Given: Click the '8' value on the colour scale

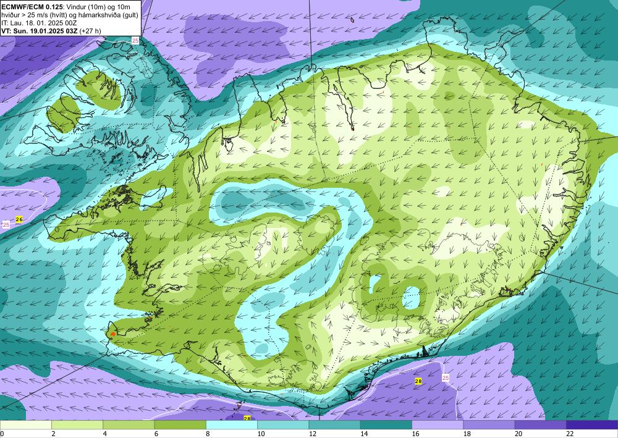Looking at the screenshot, I should pos(208,434).
